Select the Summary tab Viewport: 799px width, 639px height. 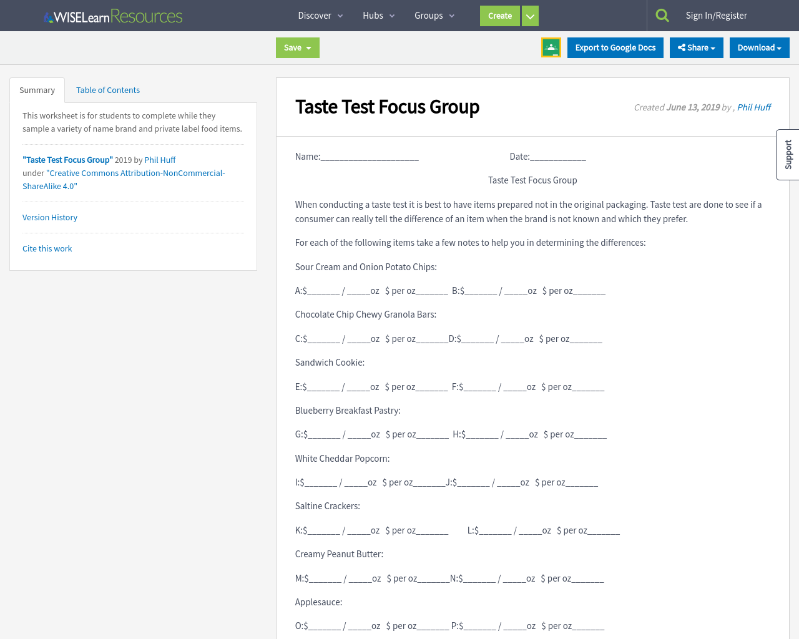[37, 90]
